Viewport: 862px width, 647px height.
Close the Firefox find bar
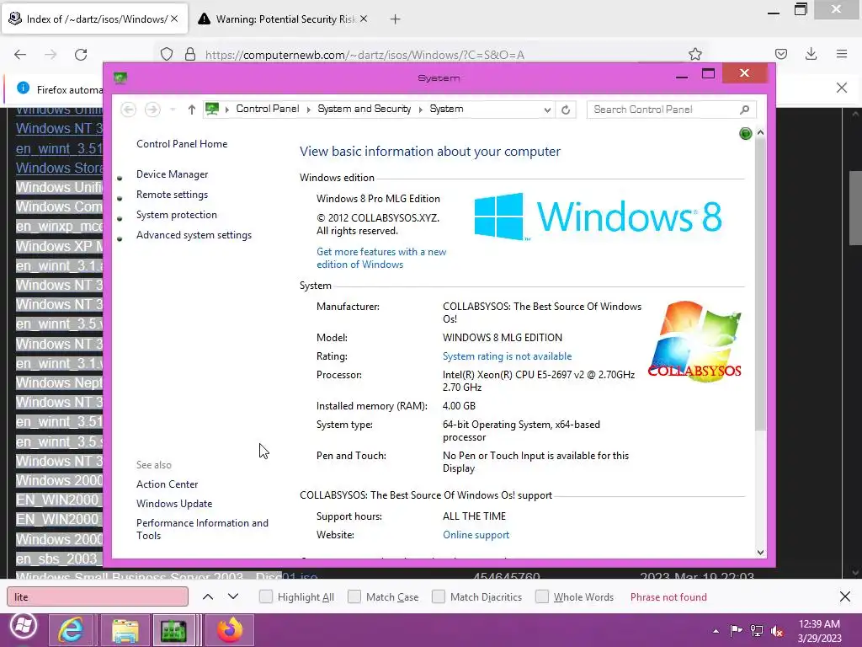pos(845,596)
